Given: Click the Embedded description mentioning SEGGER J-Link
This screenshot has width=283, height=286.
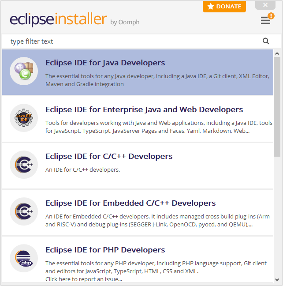Looking at the screenshot, I should pos(157,220).
